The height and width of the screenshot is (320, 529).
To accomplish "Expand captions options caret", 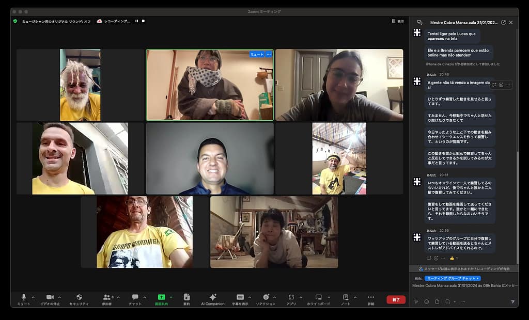I will [250, 297].
